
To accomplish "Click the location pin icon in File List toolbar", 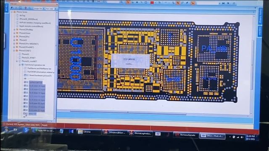I will click(x=26, y=8).
